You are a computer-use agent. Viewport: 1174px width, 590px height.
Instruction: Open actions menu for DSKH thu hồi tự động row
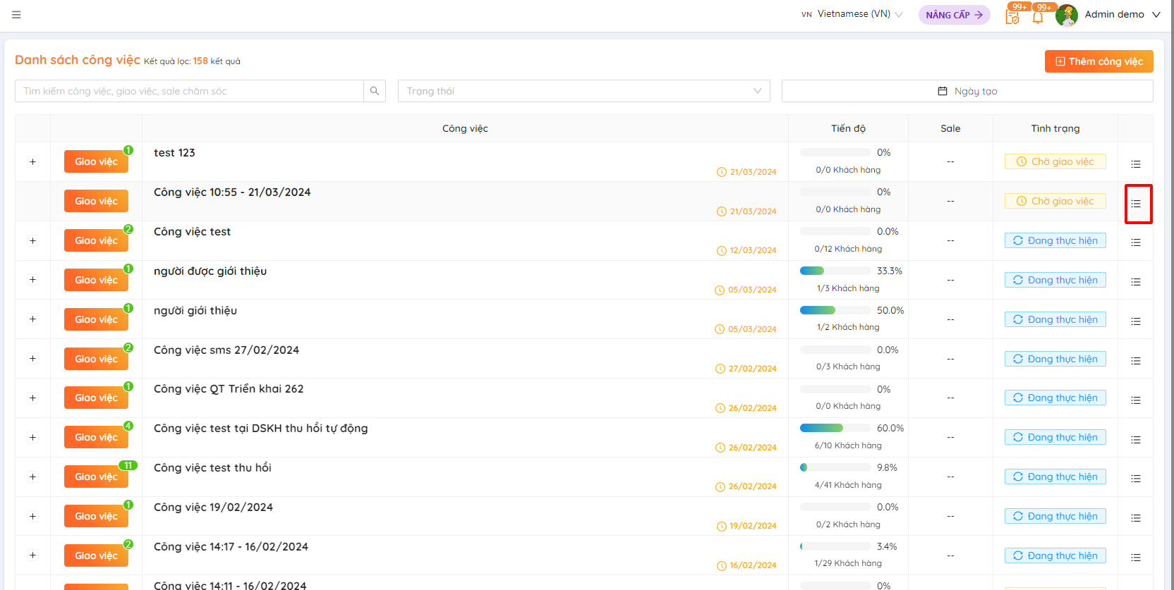click(1136, 440)
